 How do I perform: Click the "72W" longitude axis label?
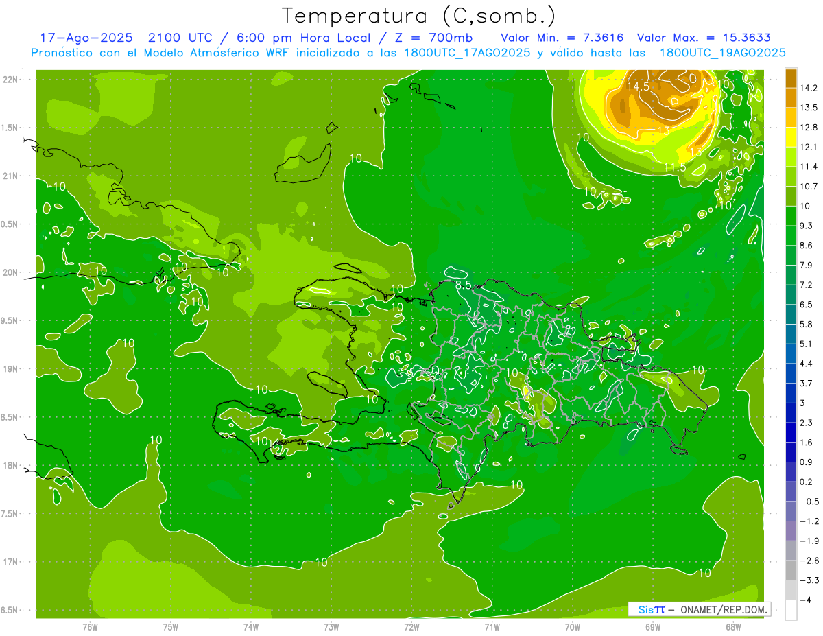click(x=411, y=628)
